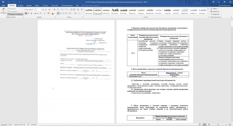The height and width of the screenshot is (126, 233).
Task: Click Общий доступ share button
Action: 224,6
